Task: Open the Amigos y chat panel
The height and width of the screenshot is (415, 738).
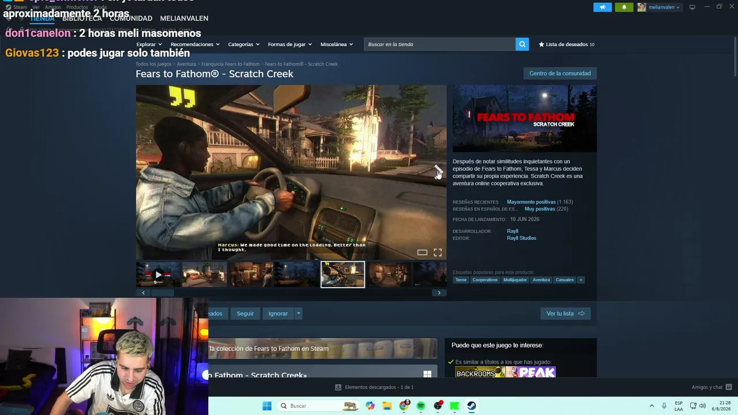Action: pos(711,387)
